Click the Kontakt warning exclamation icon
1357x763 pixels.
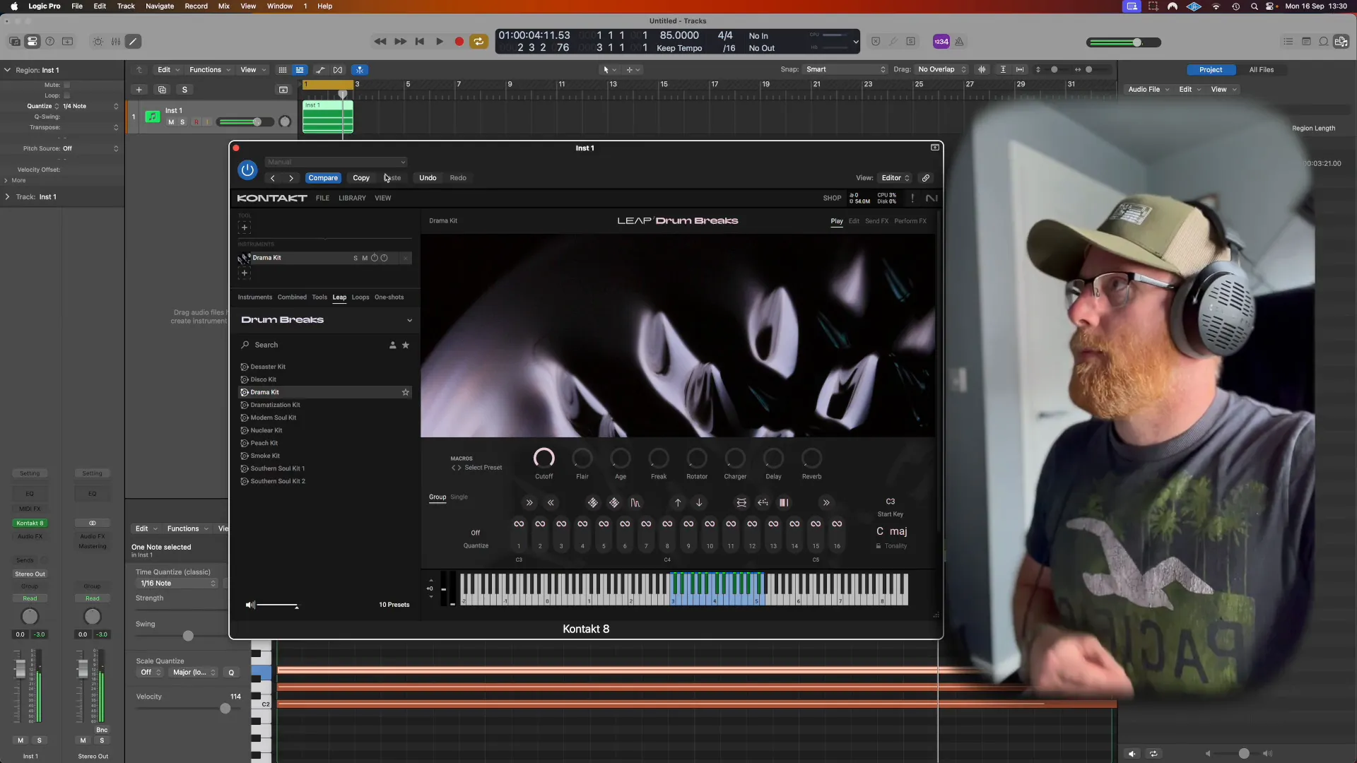point(912,199)
